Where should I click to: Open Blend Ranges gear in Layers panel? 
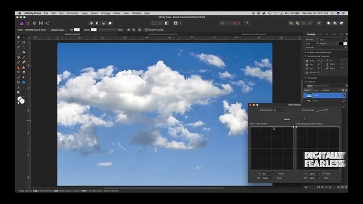pyautogui.click(x=343, y=90)
